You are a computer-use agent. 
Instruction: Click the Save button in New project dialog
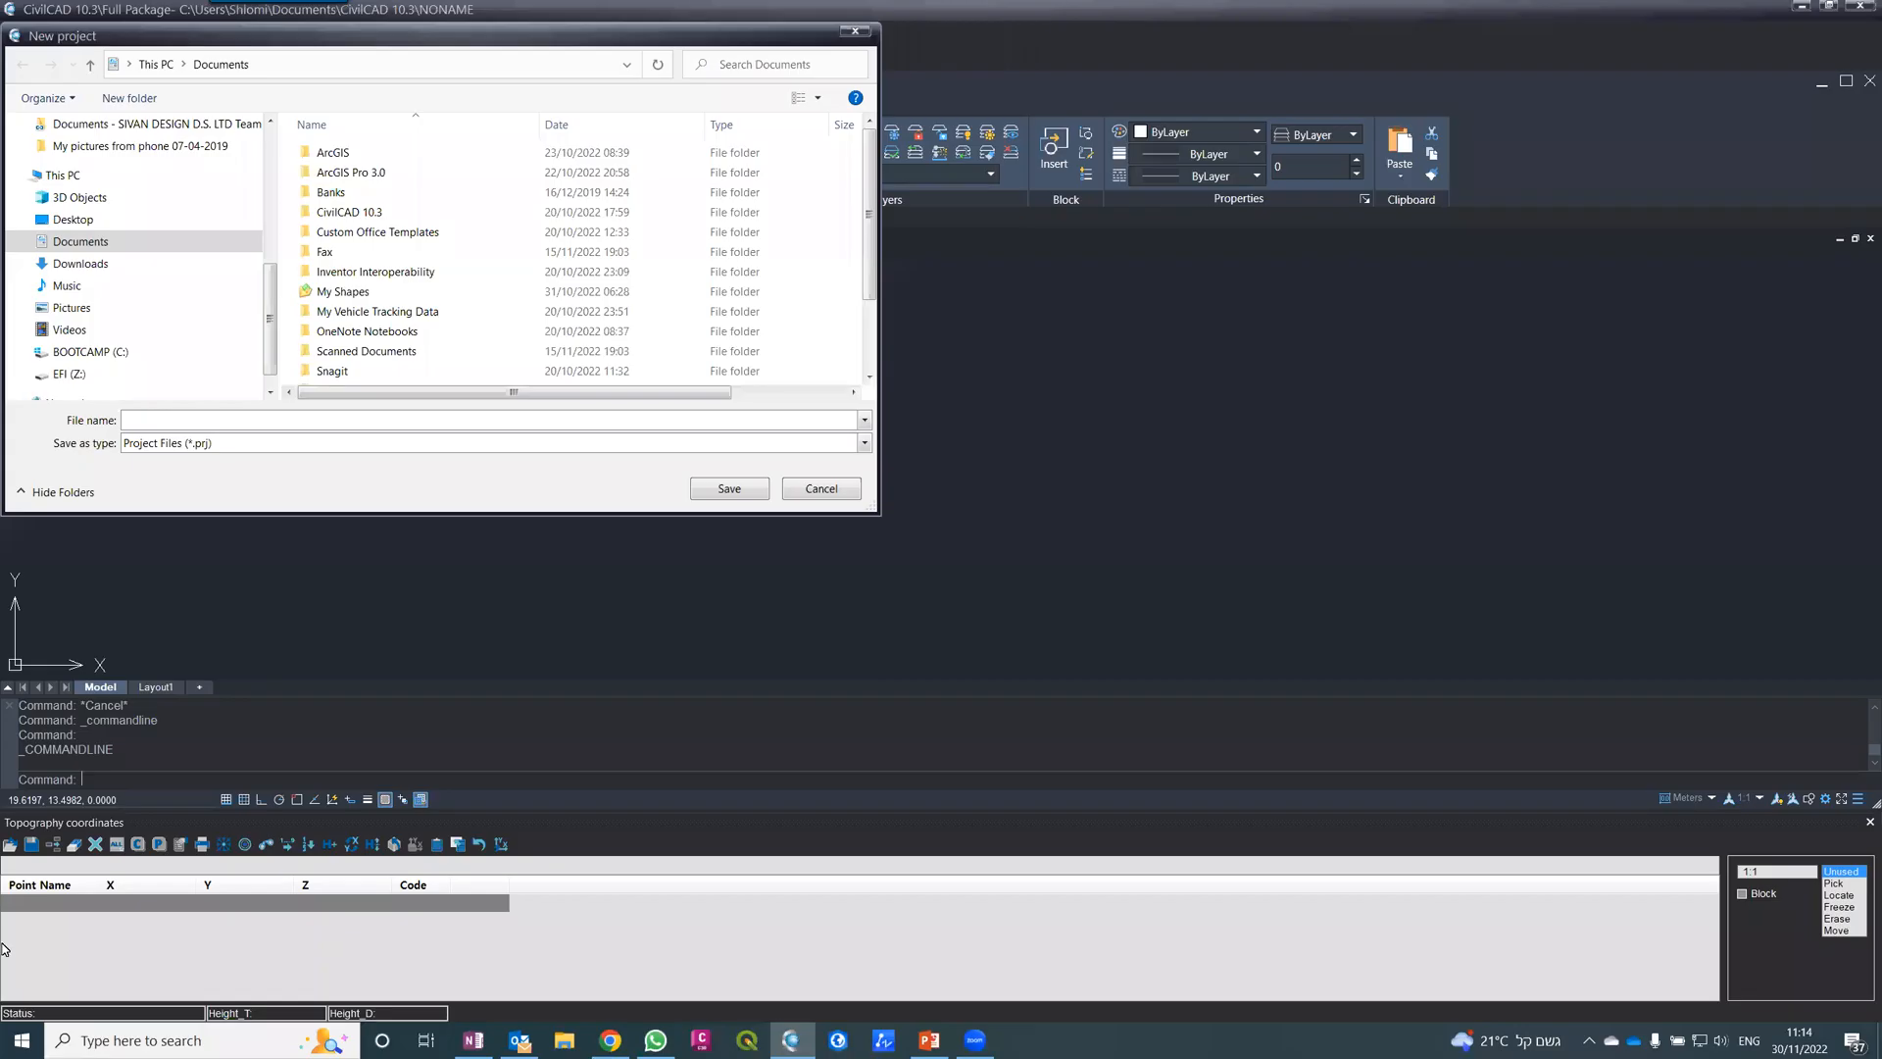click(x=729, y=488)
